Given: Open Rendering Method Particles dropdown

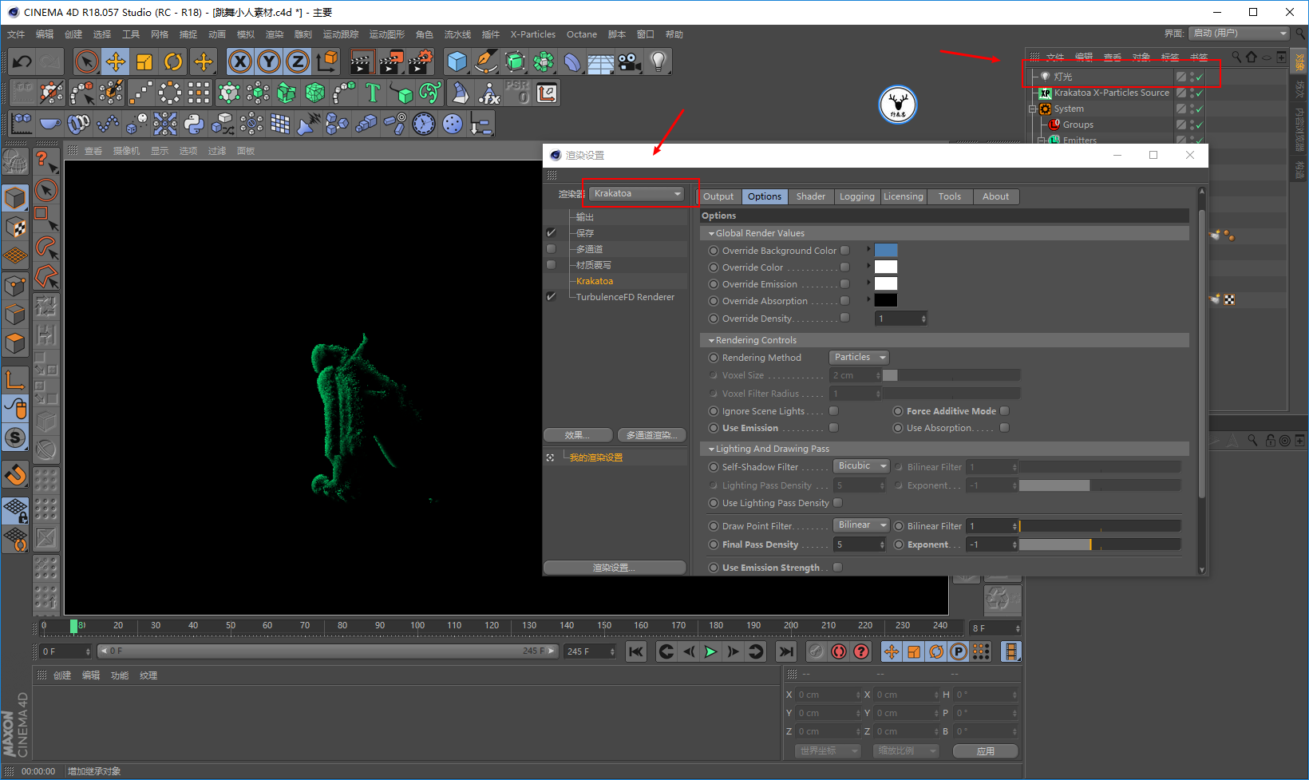Looking at the screenshot, I should click(x=860, y=357).
